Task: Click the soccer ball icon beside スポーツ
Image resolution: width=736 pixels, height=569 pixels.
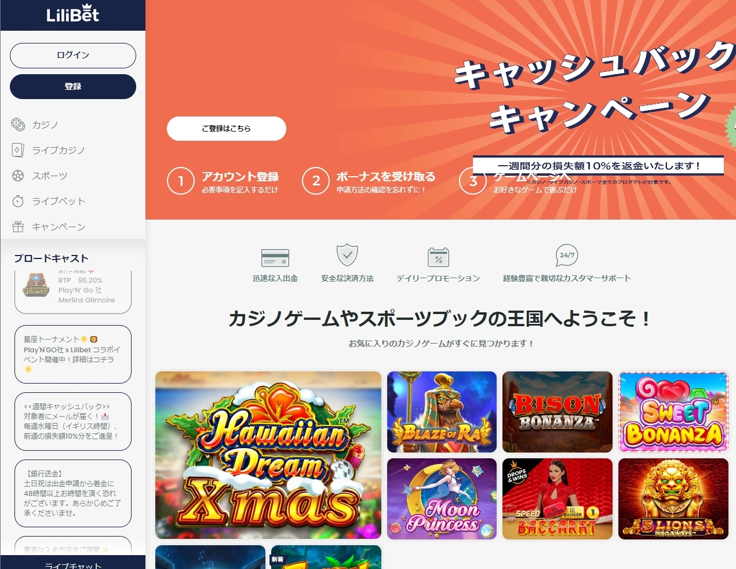Action: (x=18, y=176)
